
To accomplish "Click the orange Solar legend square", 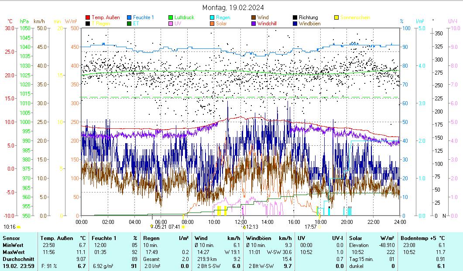I will tap(212, 24).
